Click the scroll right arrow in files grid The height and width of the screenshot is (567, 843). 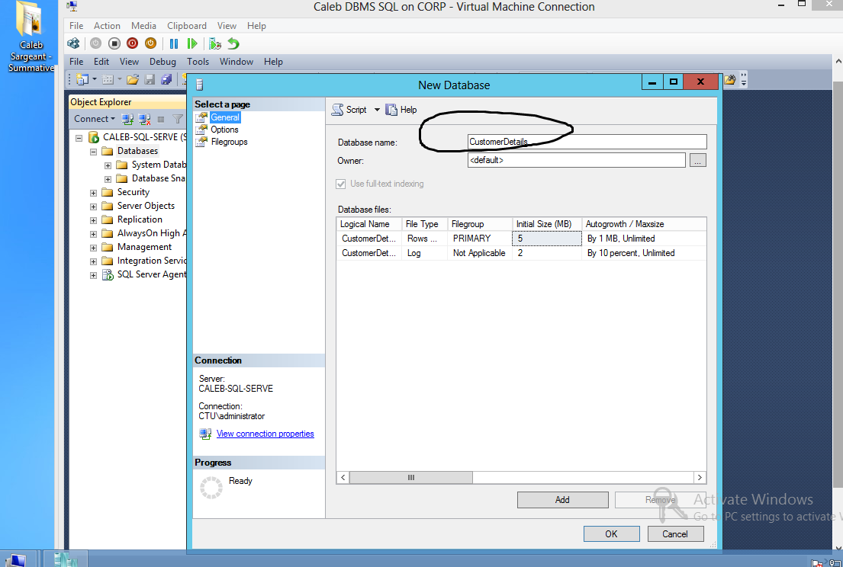[700, 477]
